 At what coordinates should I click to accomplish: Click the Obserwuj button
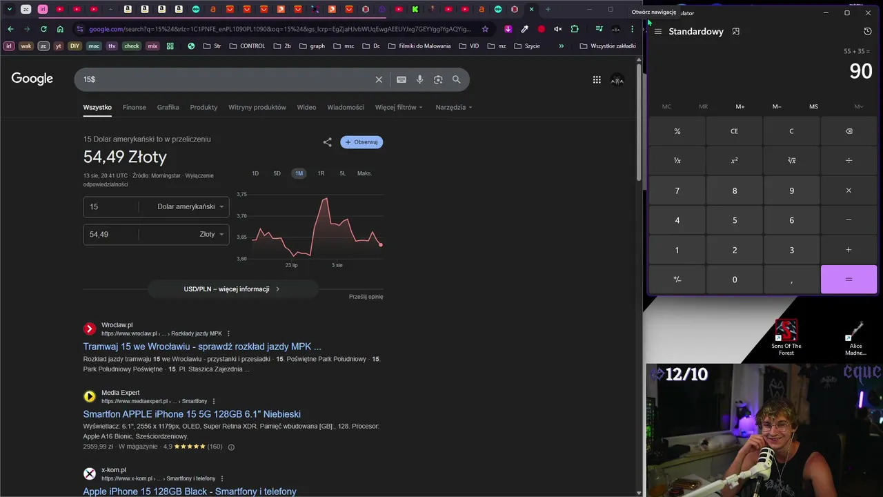(361, 142)
